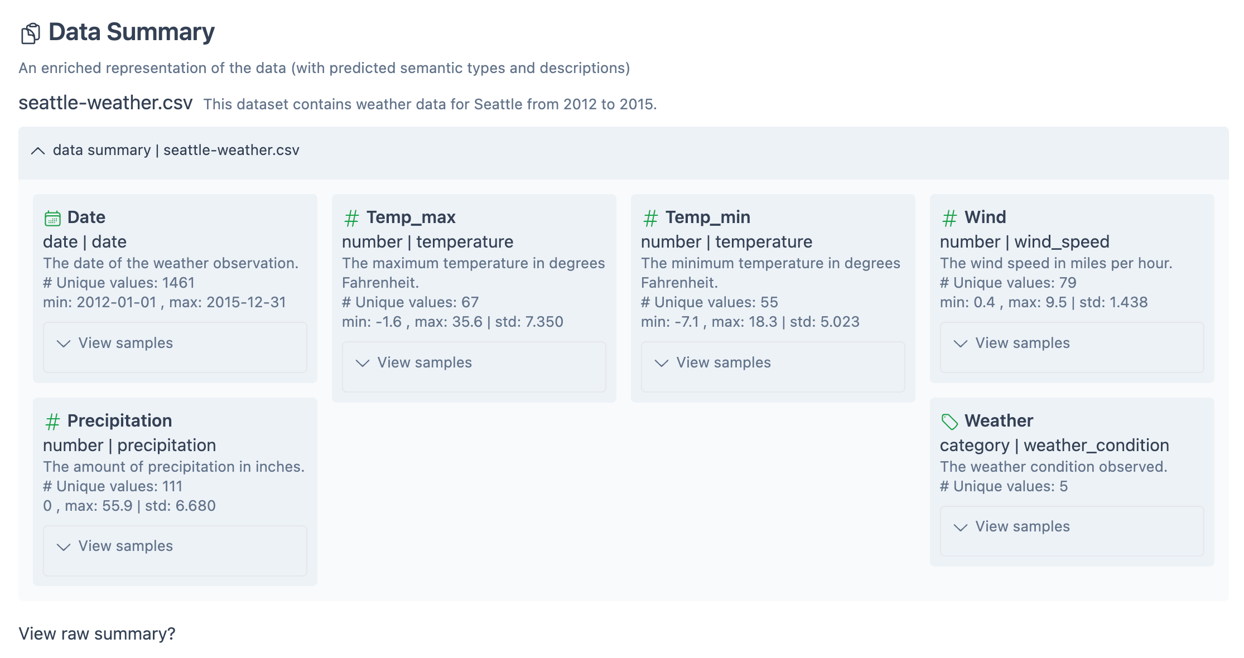The image size is (1244, 658).
Task: Click the calendar icon on the Date card
Action: point(53,217)
